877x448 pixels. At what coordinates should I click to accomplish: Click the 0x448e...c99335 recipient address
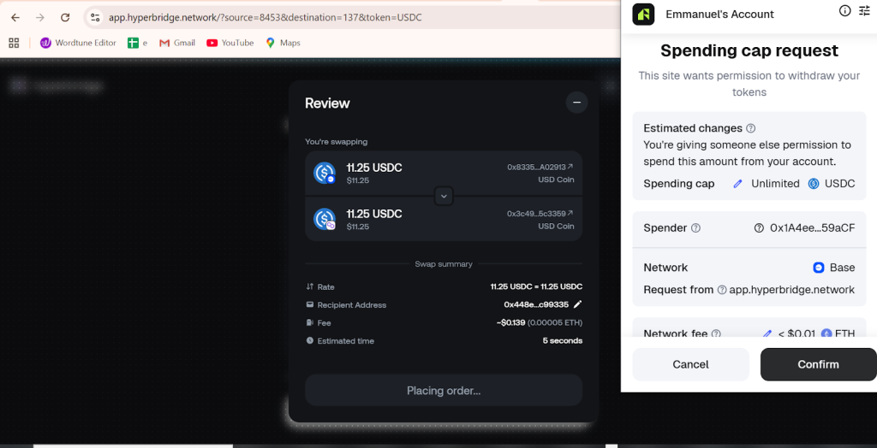point(536,304)
